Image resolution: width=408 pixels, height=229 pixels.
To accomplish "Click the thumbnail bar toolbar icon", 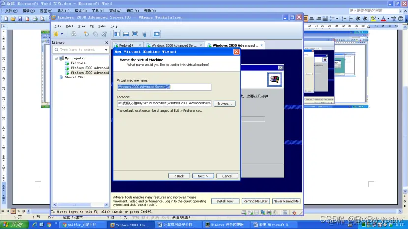I will pyautogui.click(x=126, y=34).
